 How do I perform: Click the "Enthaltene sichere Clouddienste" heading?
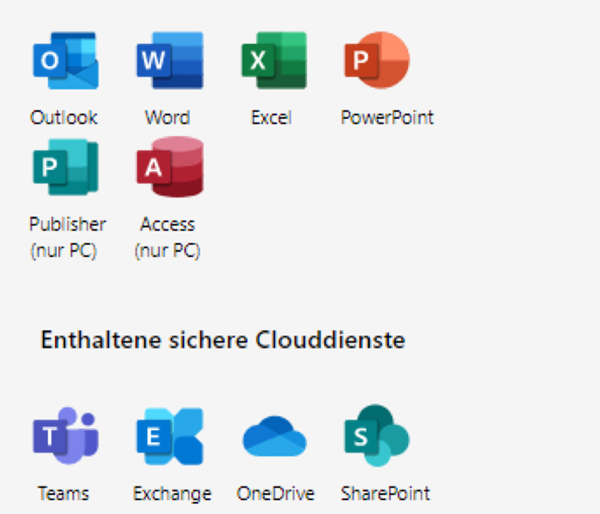[x=223, y=339]
